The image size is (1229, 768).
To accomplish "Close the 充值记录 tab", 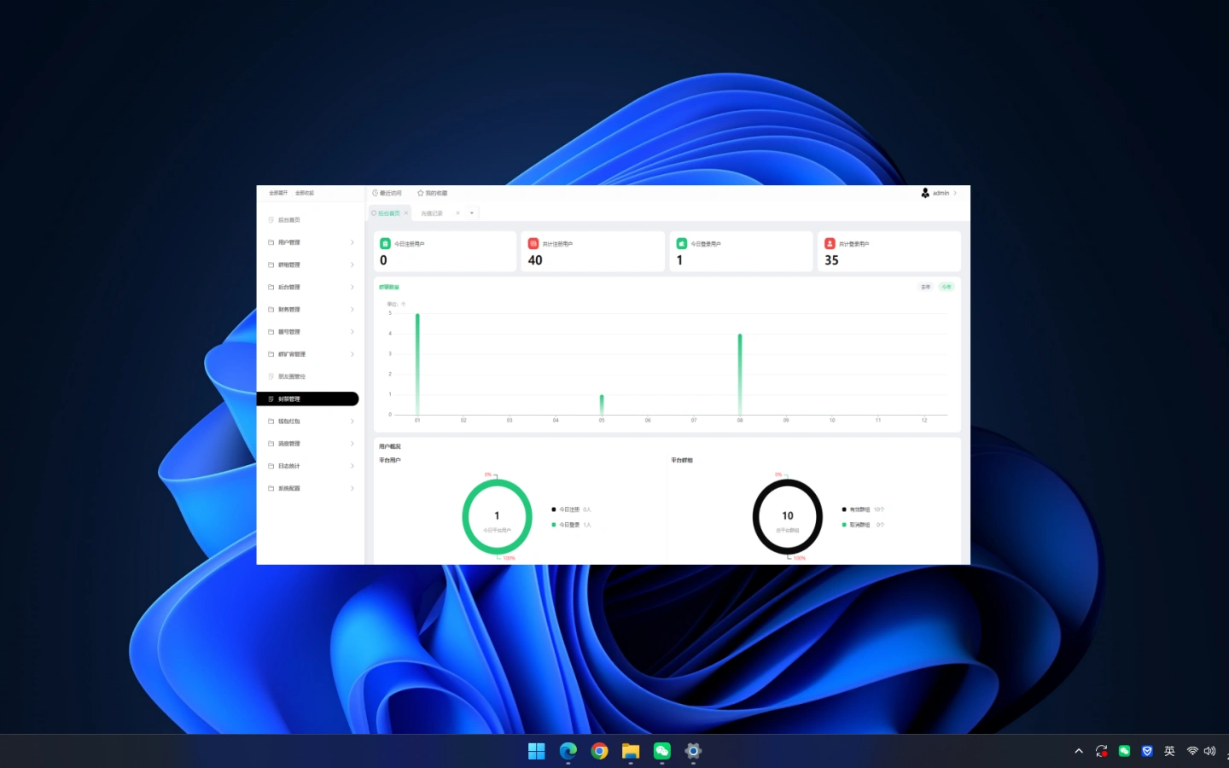I will 457,213.
